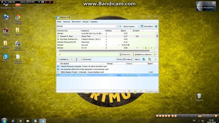Image resolution: width=219 pixels, height=123 pixels.
Task: Click the Статус column header in downloads
Action: click(x=130, y=64)
